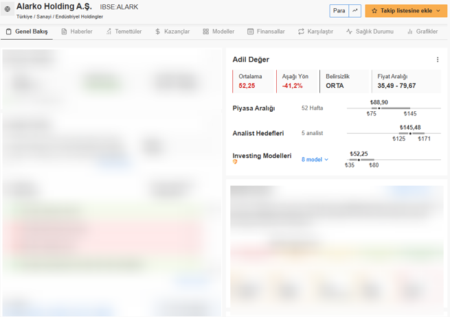Click the 5 analist label
Viewport: 450px width, 317px height.
[312, 133]
